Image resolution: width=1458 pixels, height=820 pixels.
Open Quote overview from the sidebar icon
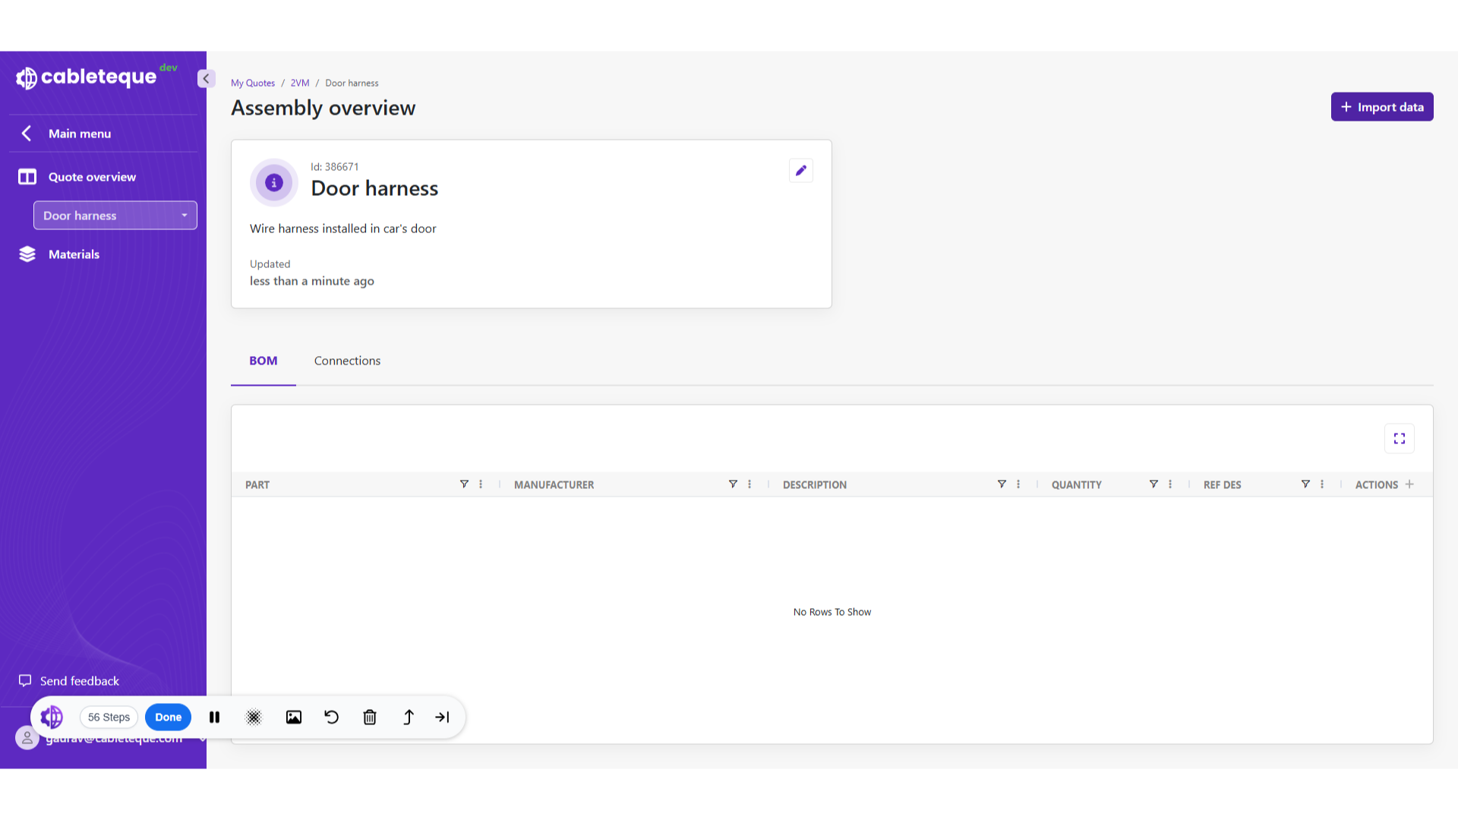click(27, 176)
